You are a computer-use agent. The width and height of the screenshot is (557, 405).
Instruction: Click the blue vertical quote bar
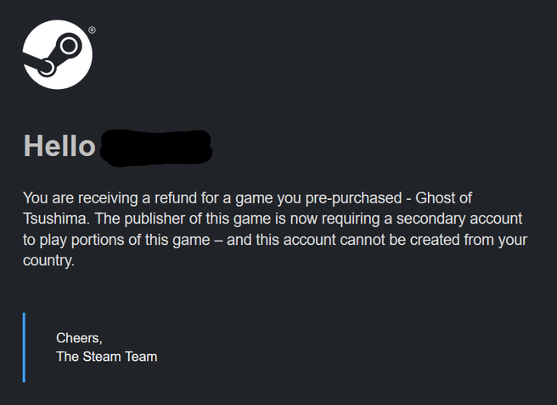[24, 347]
